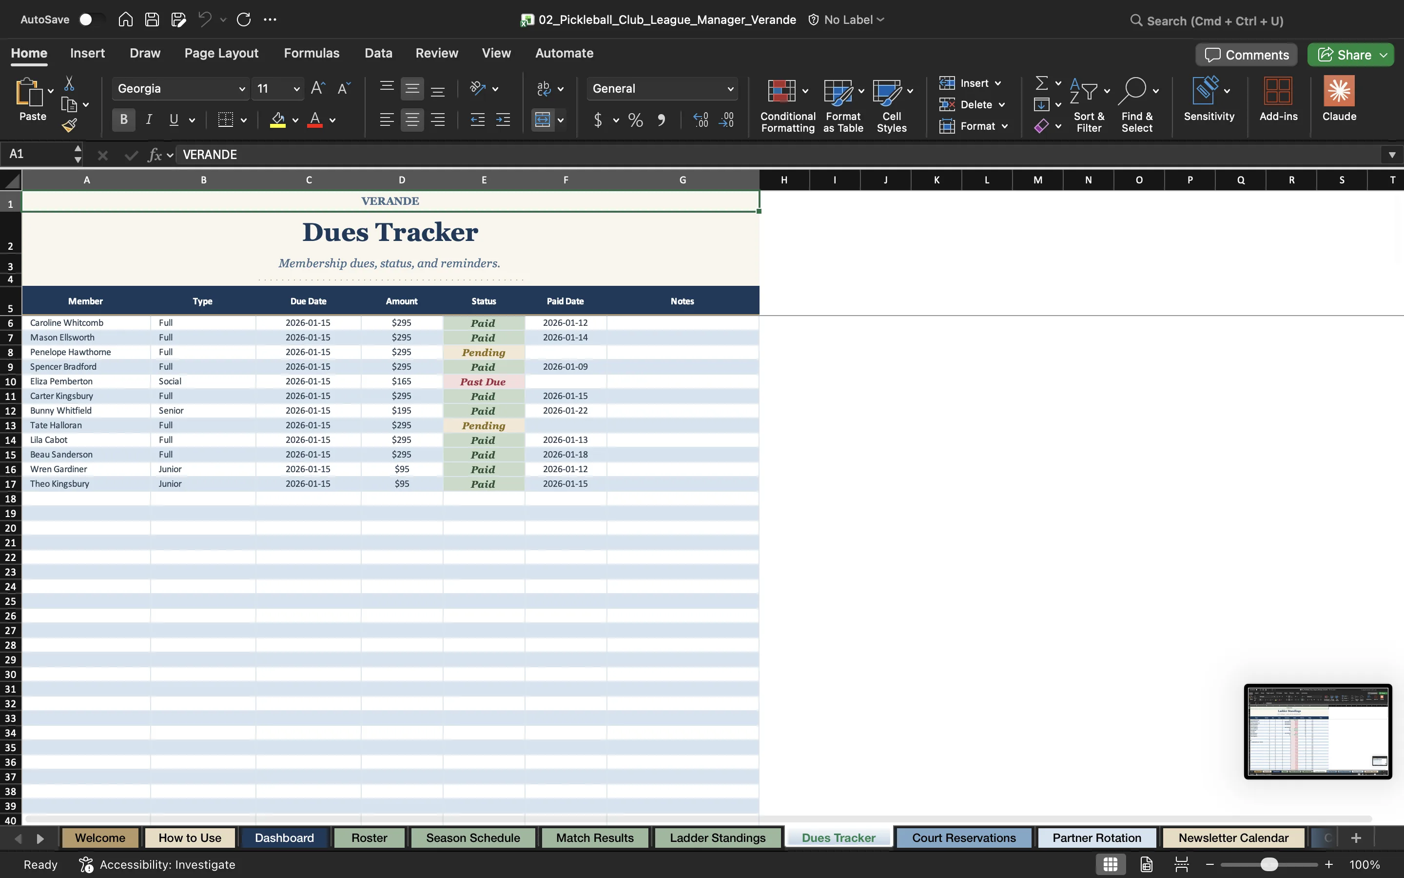The image size is (1404, 878).
Task: Open Add-ins panel
Action: point(1278,99)
